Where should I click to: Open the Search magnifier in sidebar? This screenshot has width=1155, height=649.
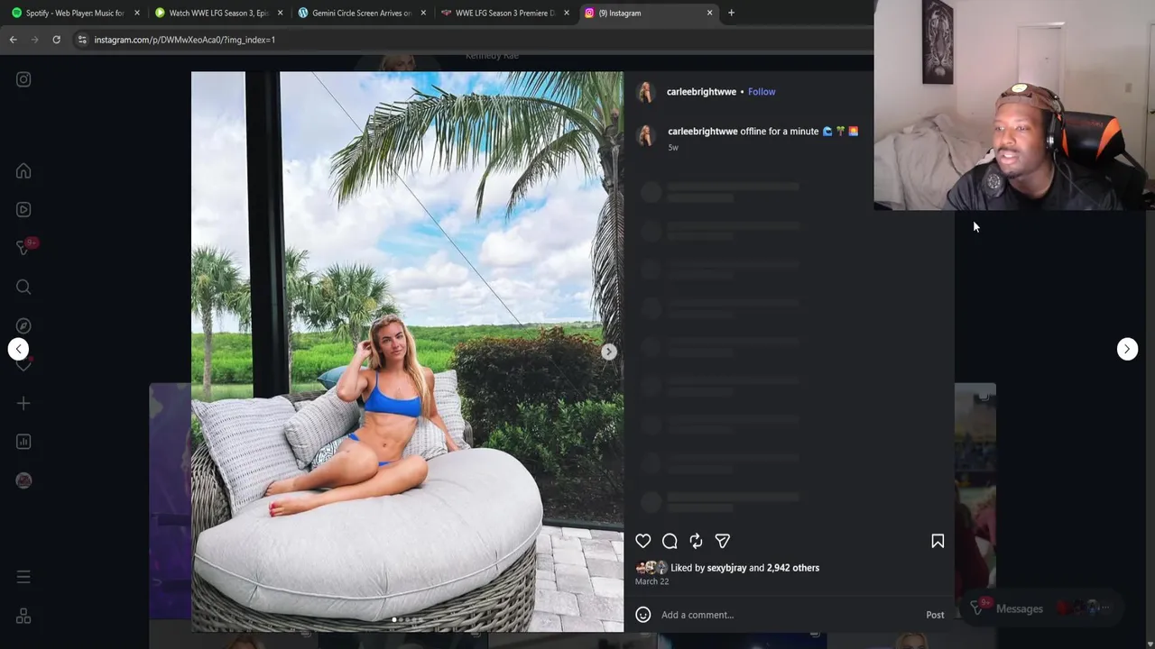point(23,287)
